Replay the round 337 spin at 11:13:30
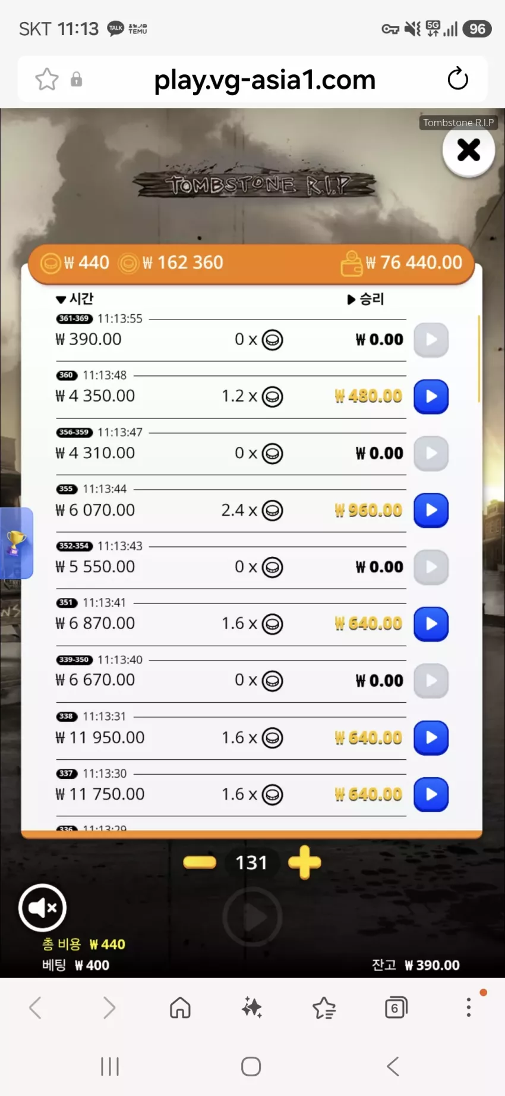505x1096 pixels. [x=431, y=794]
